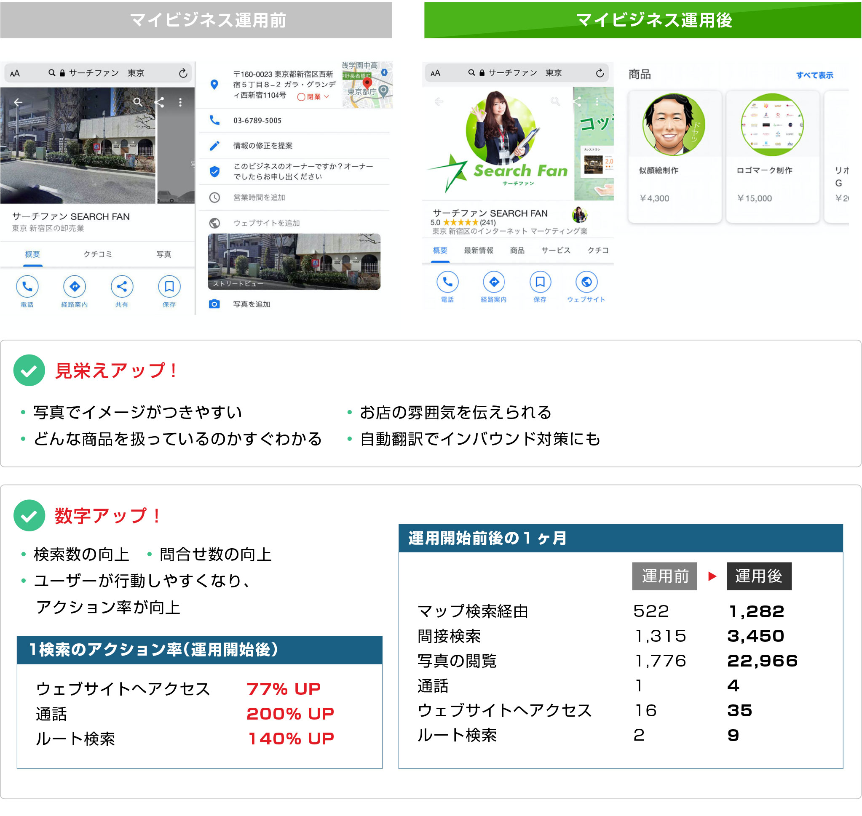Click 営業時間を追加
The image size is (862, 816).
(259, 197)
